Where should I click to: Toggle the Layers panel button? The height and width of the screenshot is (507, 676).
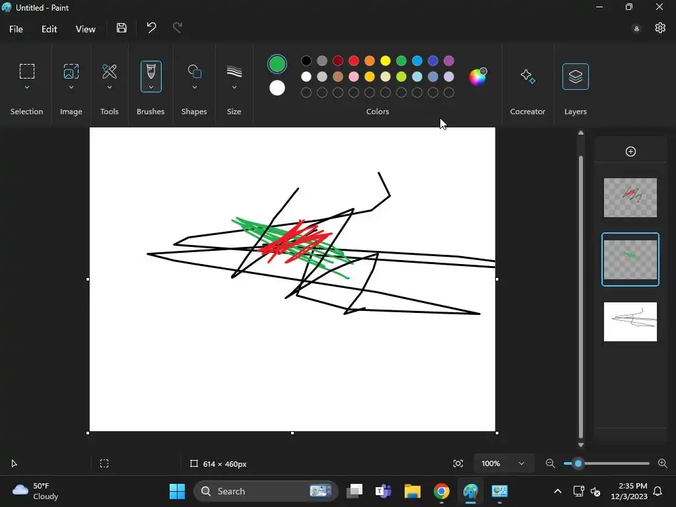(576, 77)
